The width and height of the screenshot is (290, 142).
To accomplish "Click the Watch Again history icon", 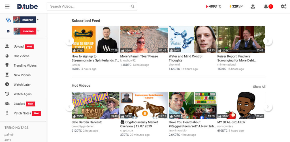I will [7, 94].
